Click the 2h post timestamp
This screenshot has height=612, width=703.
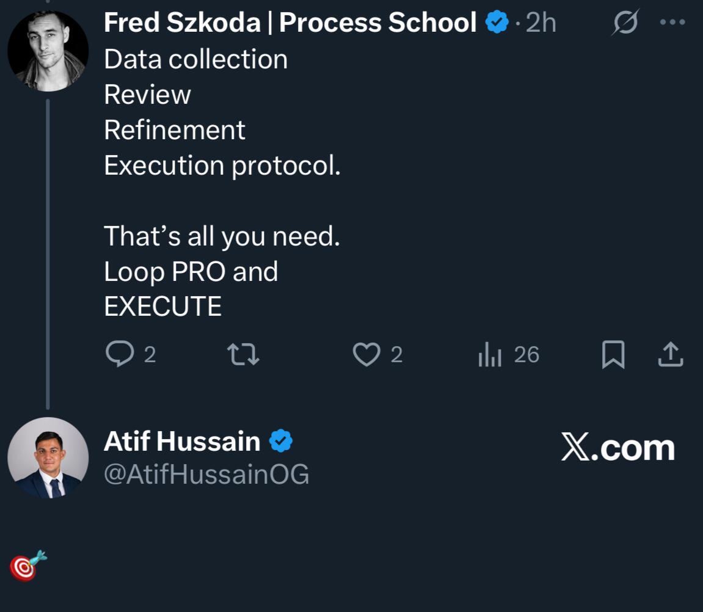541,23
